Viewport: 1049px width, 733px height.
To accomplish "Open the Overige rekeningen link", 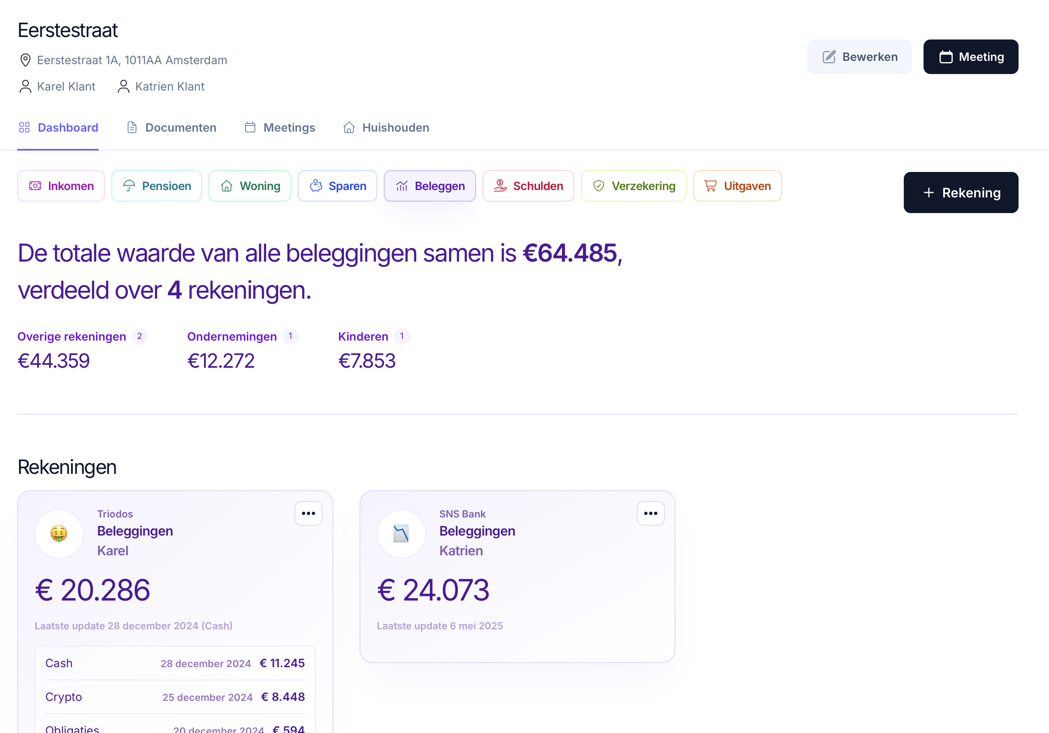I will [x=71, y=336].
